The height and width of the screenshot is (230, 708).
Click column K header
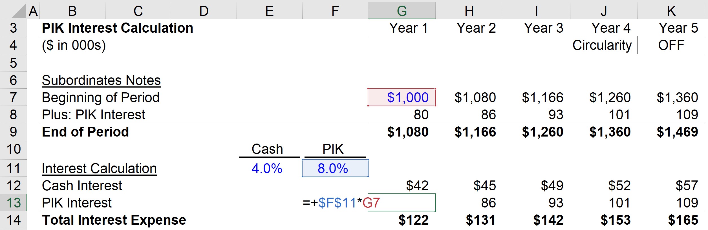click(x=671, y=11)
